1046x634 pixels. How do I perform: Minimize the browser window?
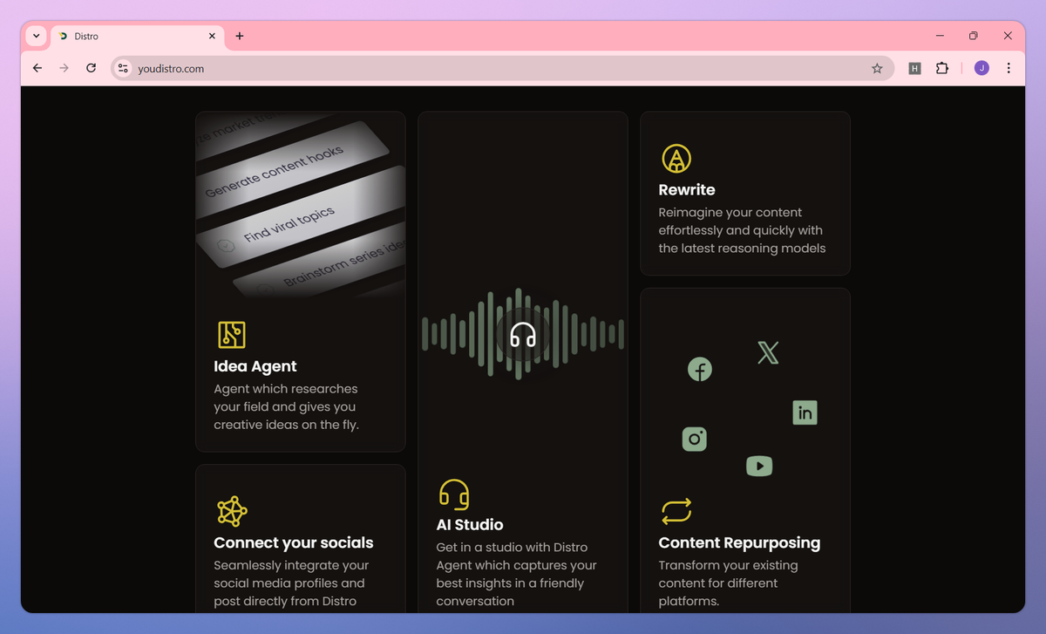pos(941,36)
